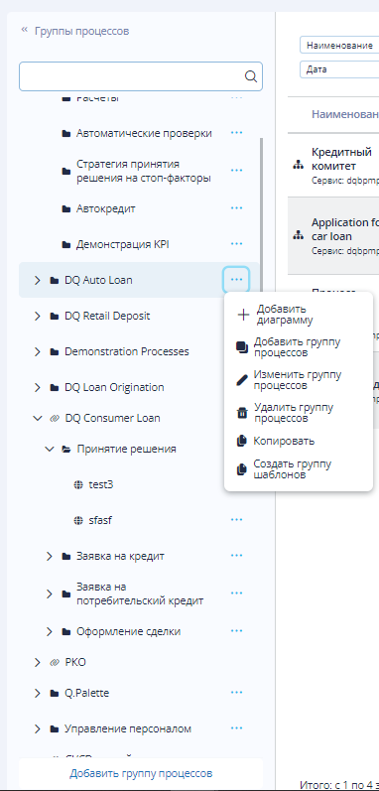Click open folder icon of Принятие решения

pyautogui.click(x=66, y=449)
